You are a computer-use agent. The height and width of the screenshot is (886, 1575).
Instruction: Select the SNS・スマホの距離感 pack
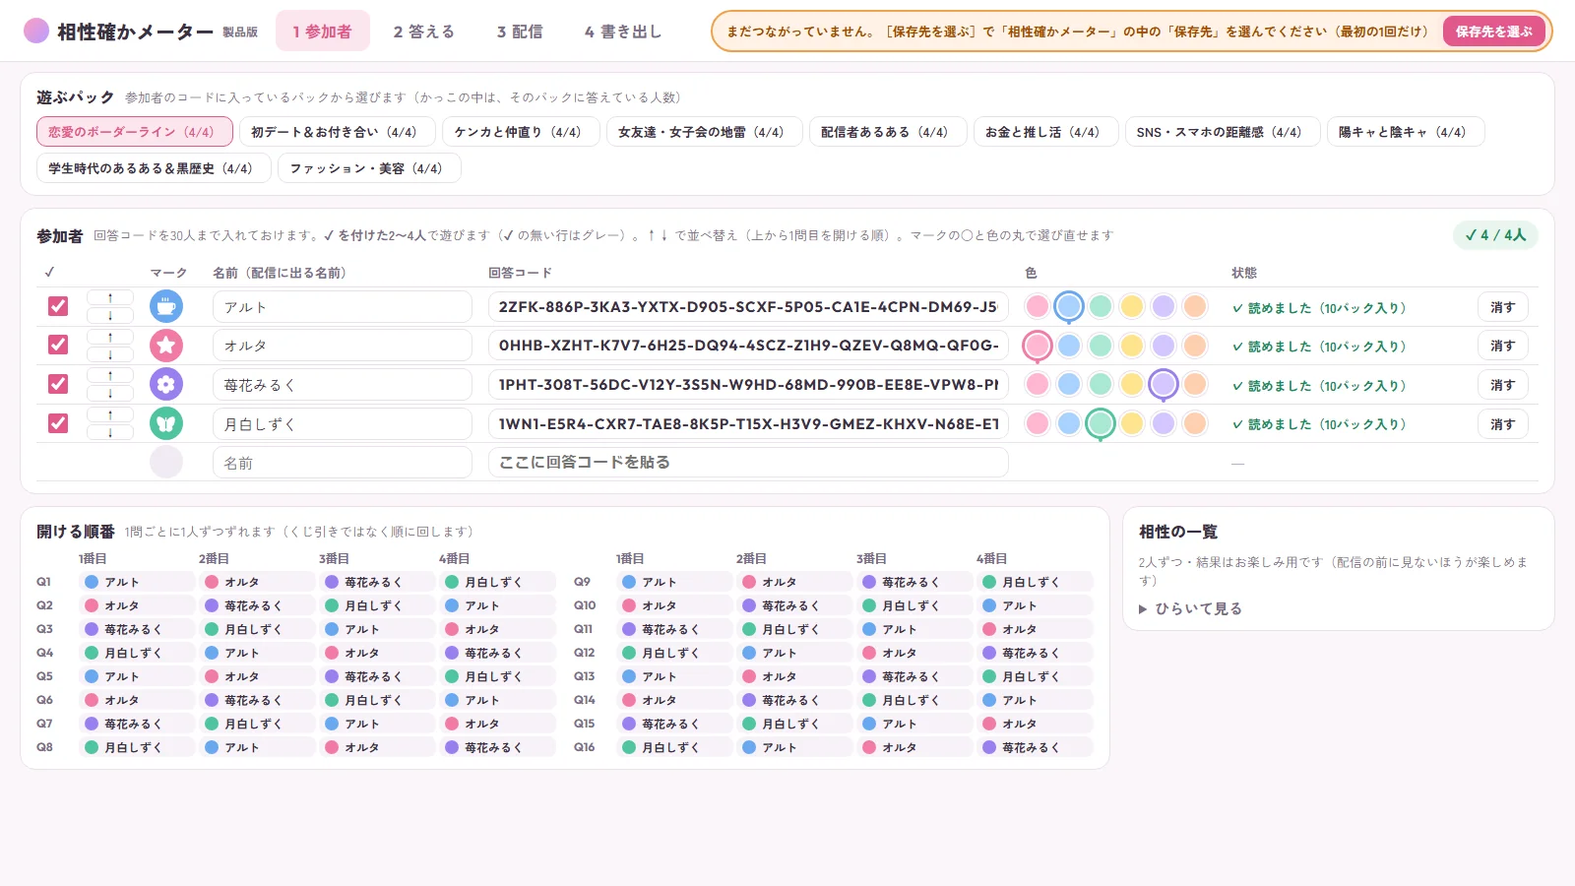tap(1222, 132)
